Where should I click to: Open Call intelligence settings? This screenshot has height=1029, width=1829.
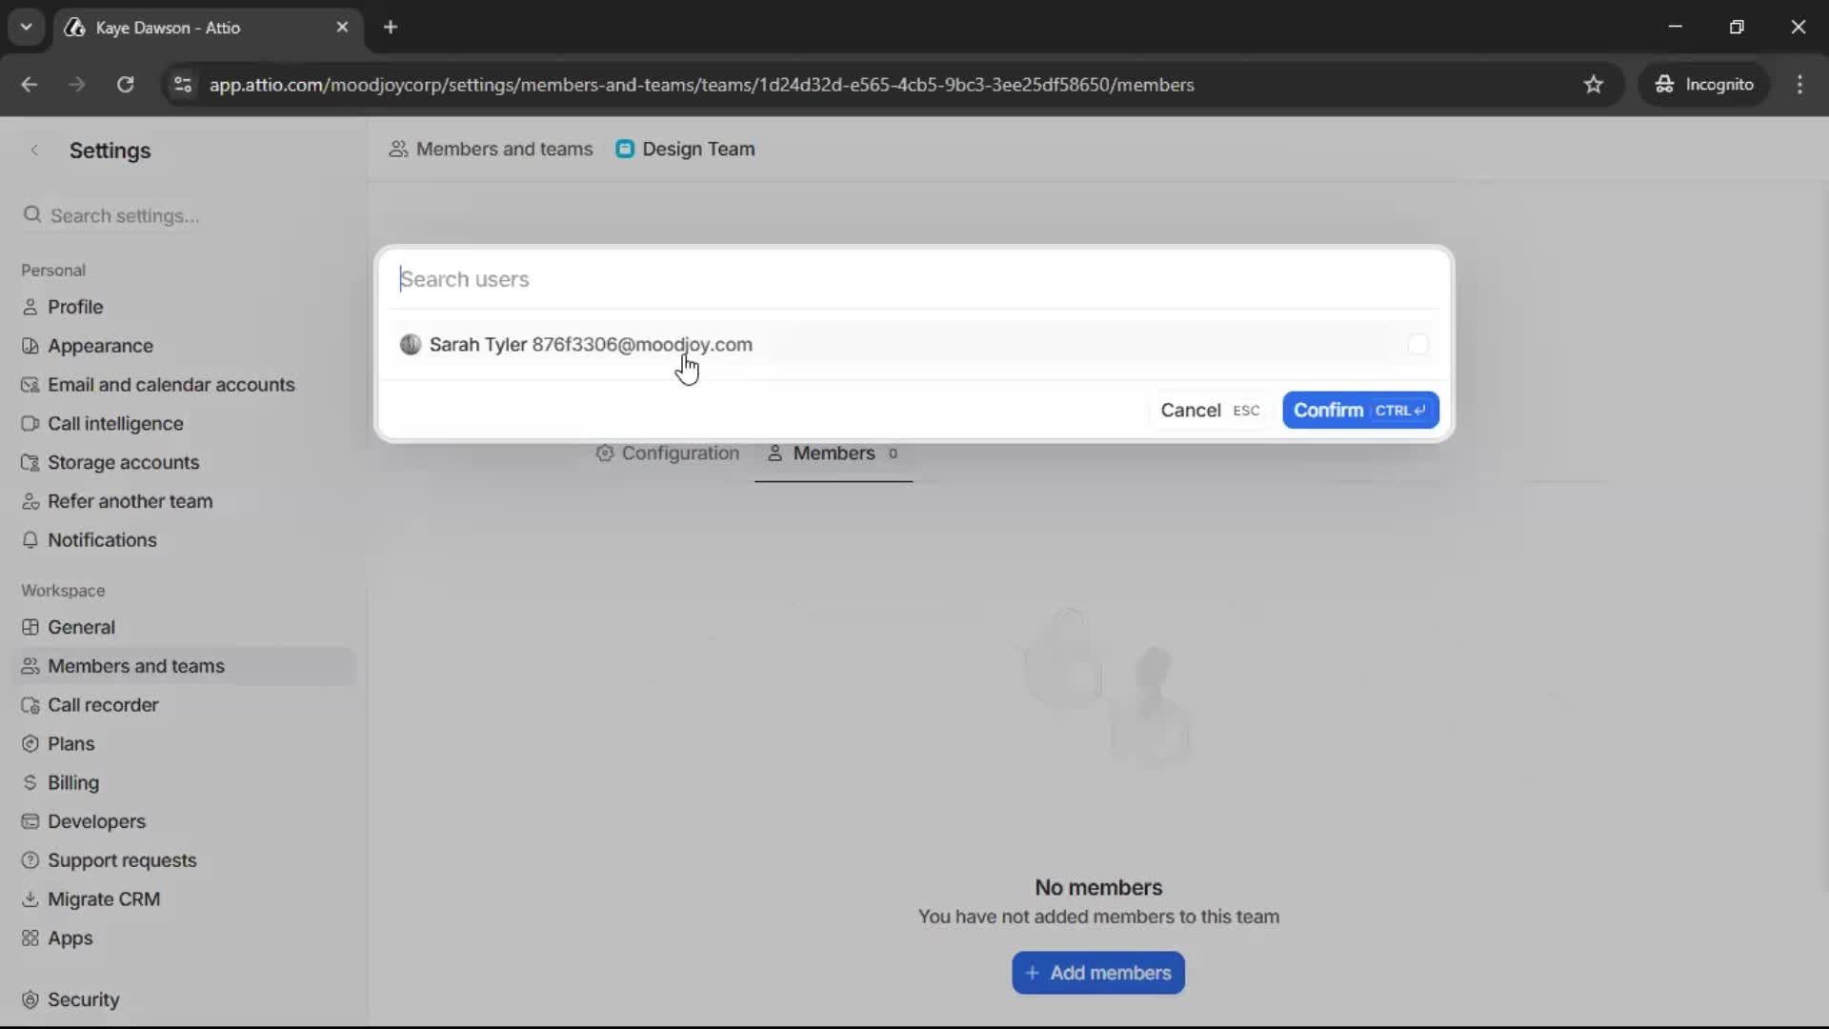coord(116,423)
